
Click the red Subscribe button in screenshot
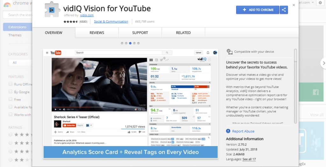coord(69,125)
